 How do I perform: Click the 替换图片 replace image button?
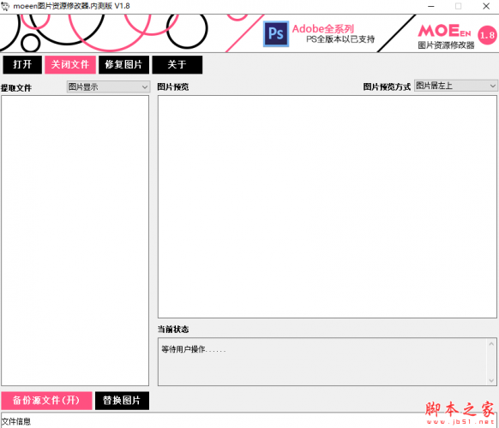pos(122,401)
